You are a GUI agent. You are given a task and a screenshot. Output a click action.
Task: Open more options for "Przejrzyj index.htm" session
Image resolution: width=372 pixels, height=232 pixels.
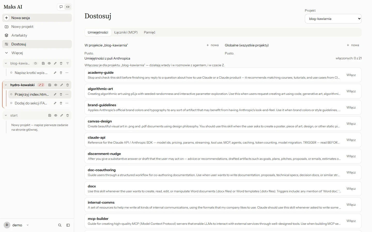(67, 94)
